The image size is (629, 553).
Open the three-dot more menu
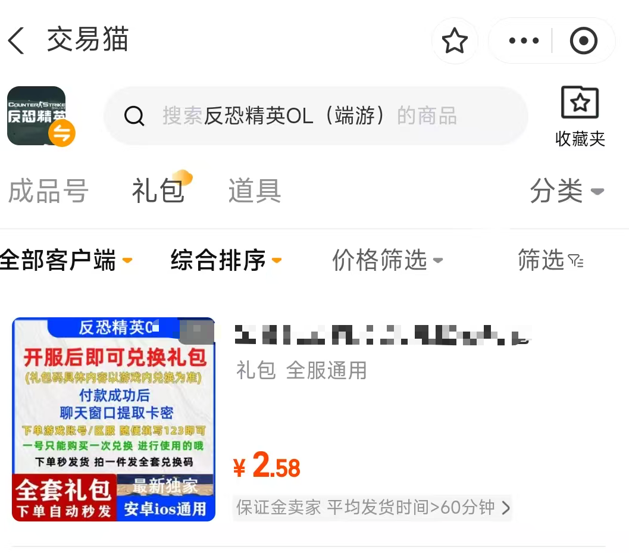524,40
